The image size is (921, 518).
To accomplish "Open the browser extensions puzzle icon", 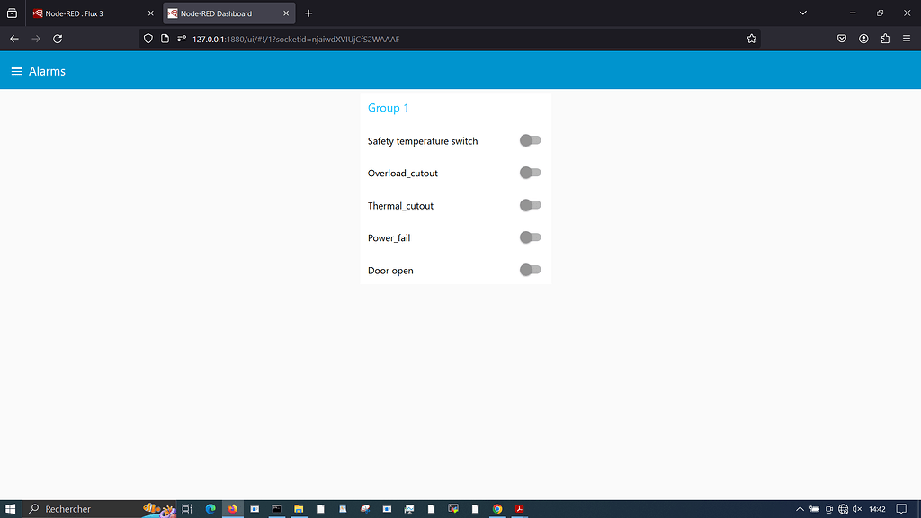I will tap(885, 39).
